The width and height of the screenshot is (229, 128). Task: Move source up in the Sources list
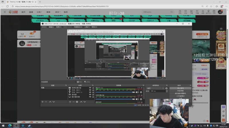81,102
